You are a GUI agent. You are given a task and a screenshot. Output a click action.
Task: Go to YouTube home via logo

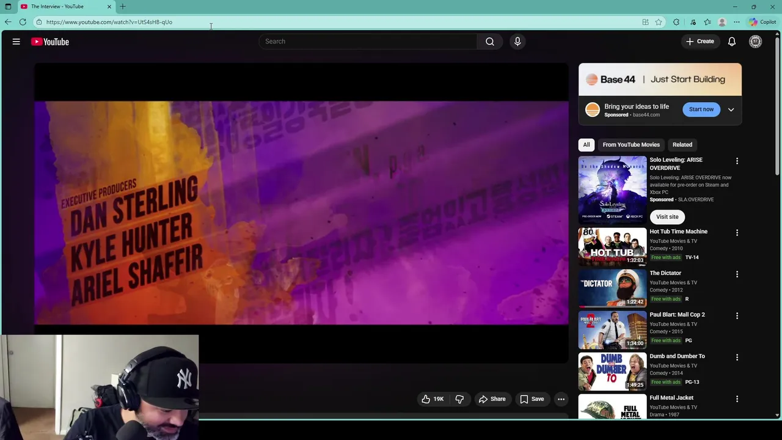click(50, 42)
